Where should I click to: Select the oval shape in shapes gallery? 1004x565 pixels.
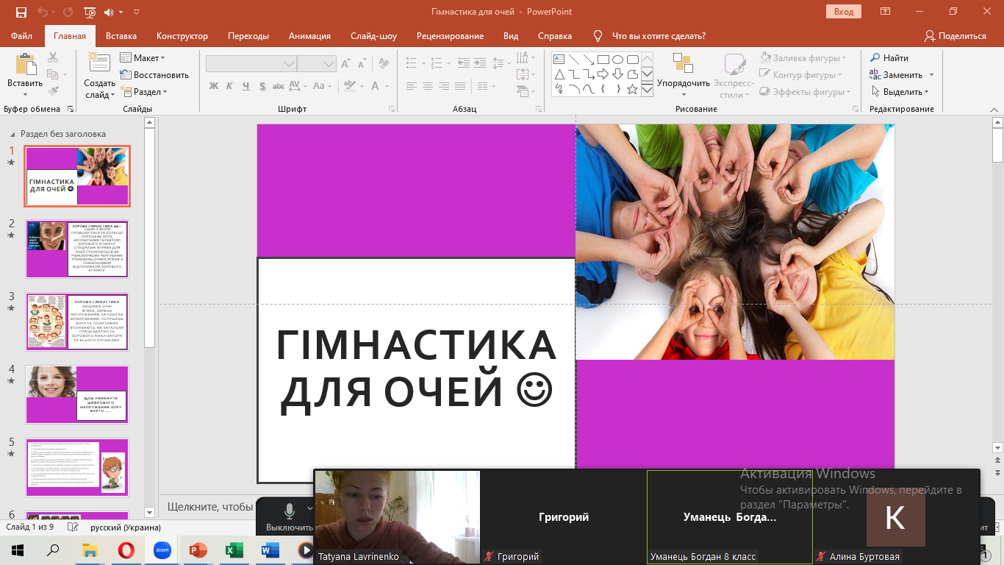(617, 60)
